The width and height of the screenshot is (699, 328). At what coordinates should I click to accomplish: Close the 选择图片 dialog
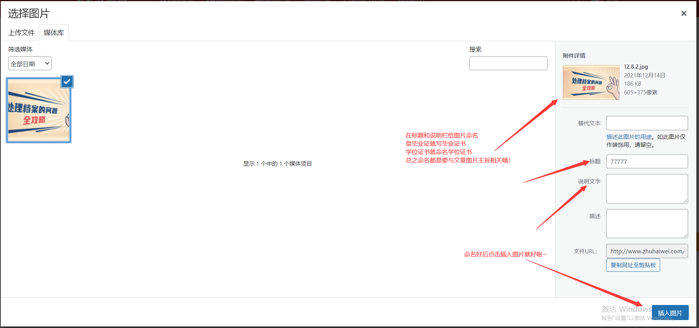click(684, 14)
